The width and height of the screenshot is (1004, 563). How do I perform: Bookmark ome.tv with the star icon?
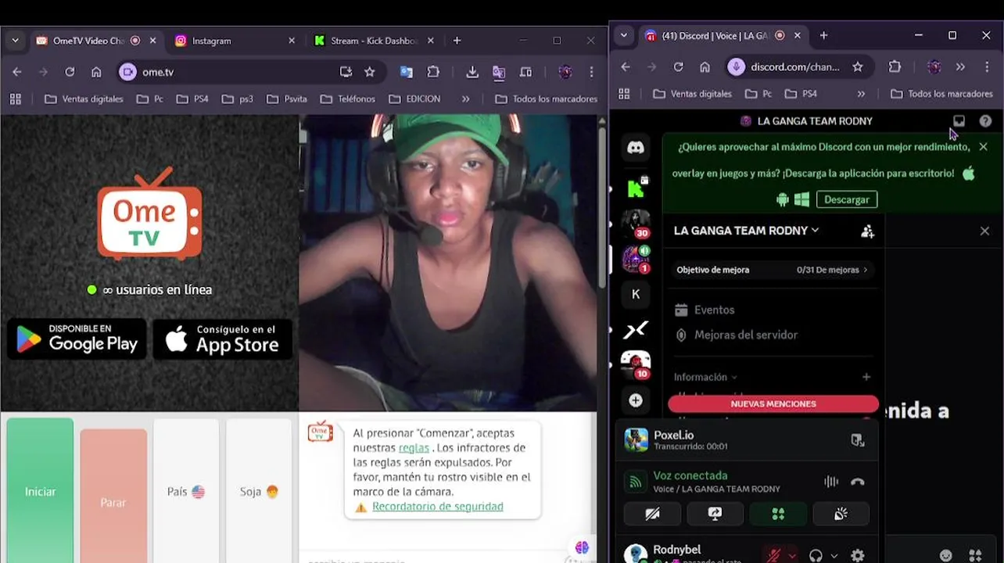click(x=370, y=72)
